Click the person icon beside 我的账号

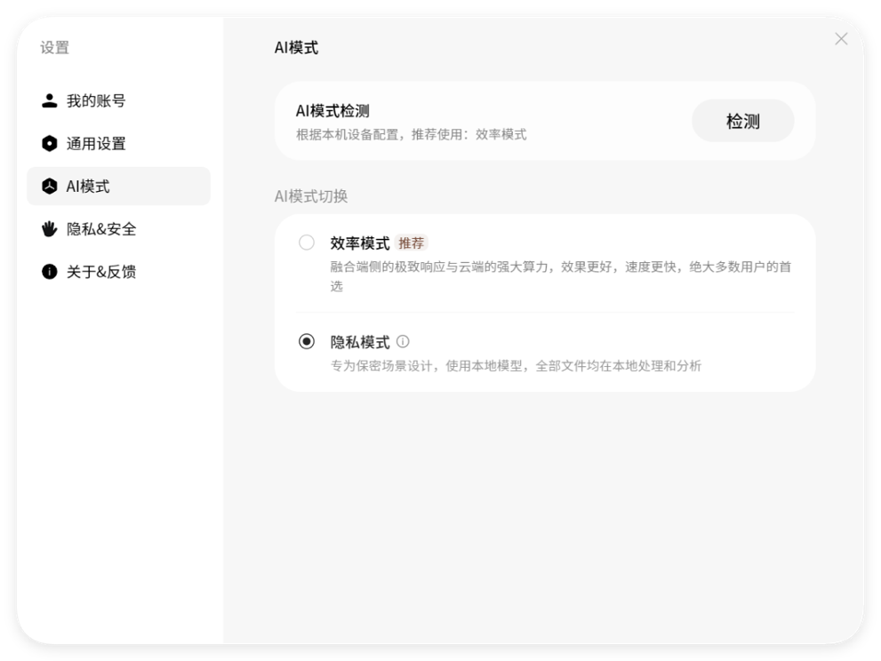pyautogui.click(x=50, y=100)
